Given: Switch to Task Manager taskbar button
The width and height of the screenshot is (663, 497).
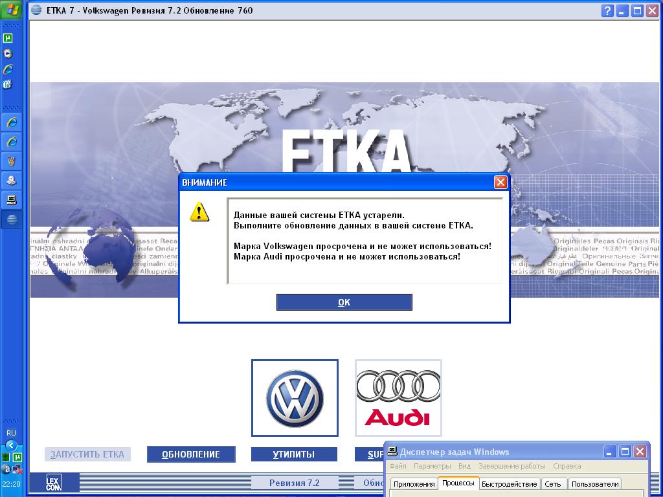Looking at the screenshot, I should pos(12,199).
